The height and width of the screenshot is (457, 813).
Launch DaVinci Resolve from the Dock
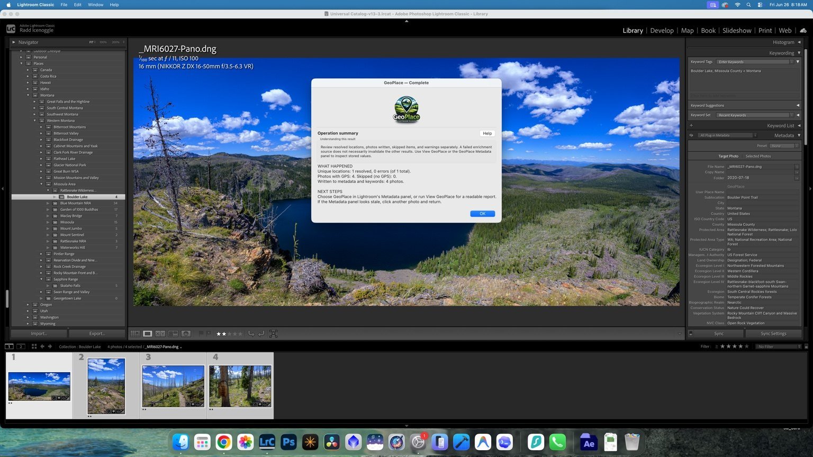pos(332,442)
